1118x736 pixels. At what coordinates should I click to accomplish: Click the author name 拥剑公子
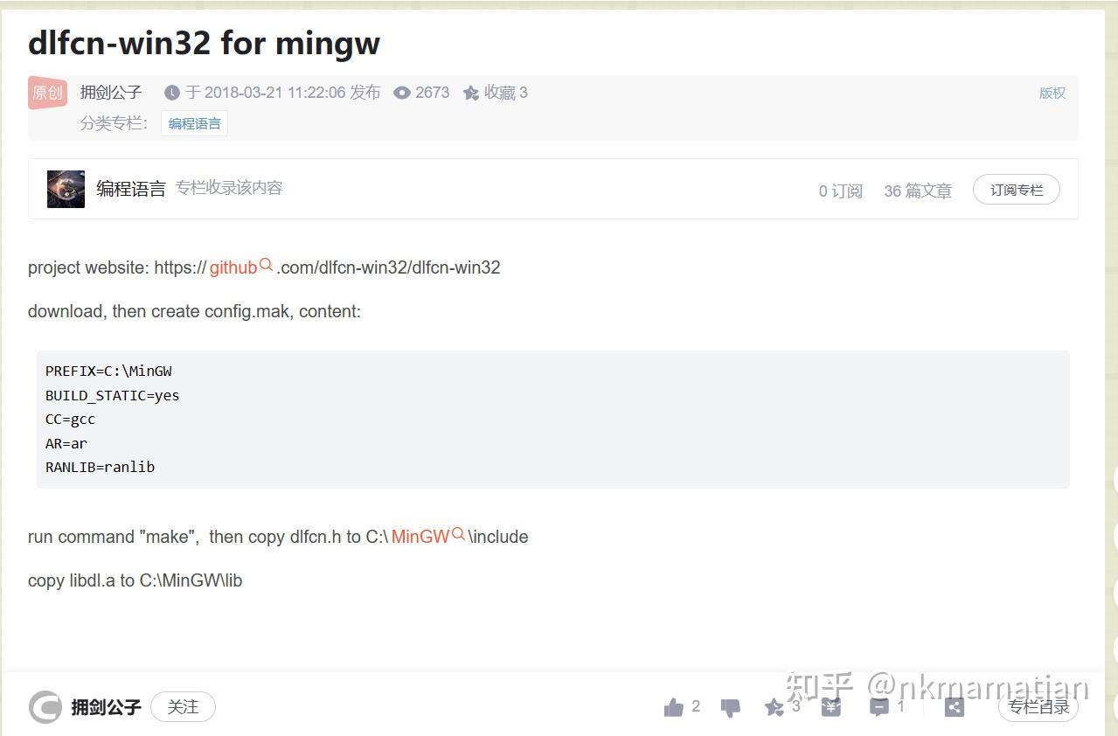click(110, 93)
